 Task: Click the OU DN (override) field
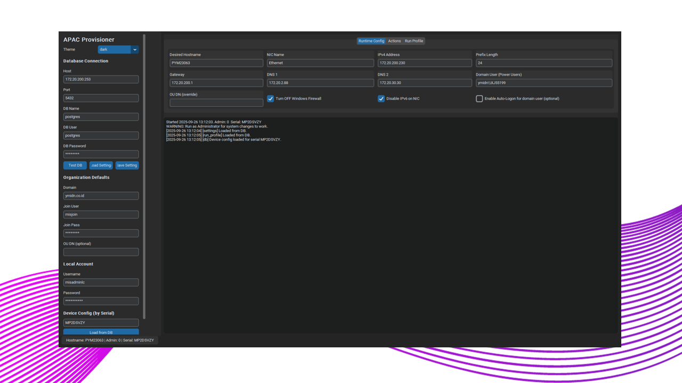click(216, 103)
